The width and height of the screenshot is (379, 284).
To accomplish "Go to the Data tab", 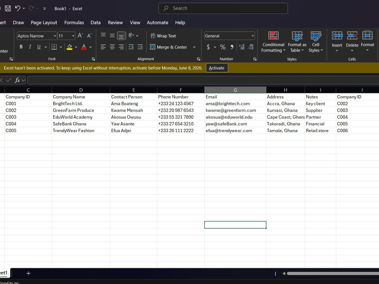I will [x=96, y=22].
